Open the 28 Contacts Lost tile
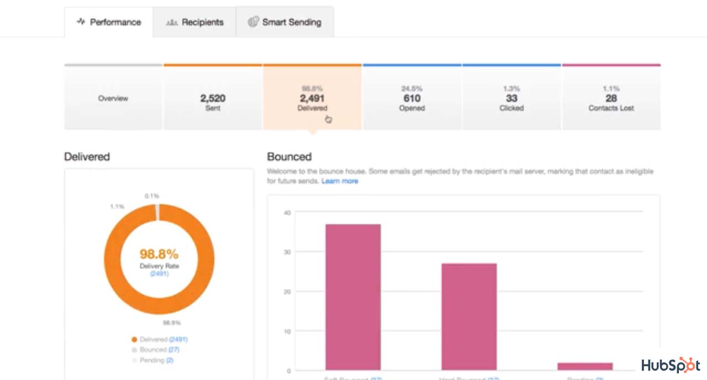This screenshot has width=707, height=380. (x=611, y=98)
